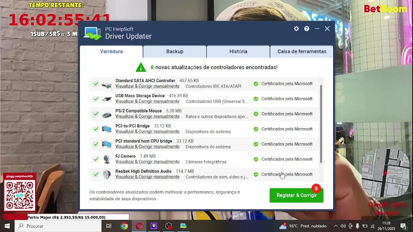
Task: Uncheck Standard SATA AHCI Controller
Action: pyautogui.click(x=96, y=84)
